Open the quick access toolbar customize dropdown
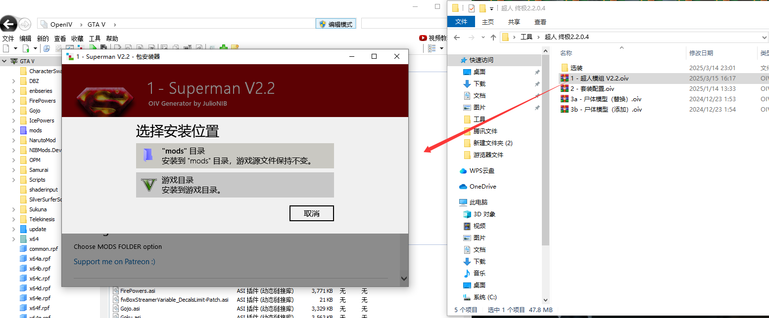This screenshot has width=769, height=318. [491, 8]
